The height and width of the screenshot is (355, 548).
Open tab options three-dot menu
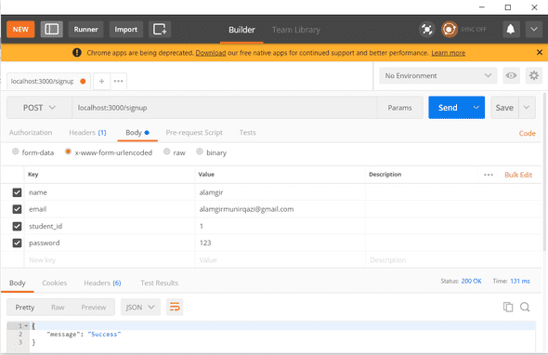coord(119,81)
